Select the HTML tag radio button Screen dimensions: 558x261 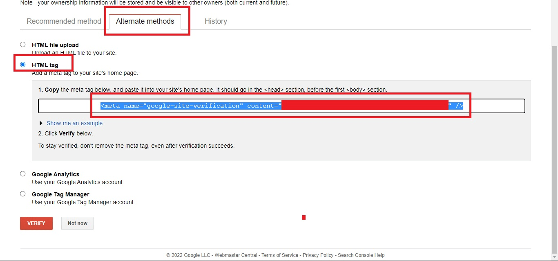pyautogui.click(x=23, y=65)
